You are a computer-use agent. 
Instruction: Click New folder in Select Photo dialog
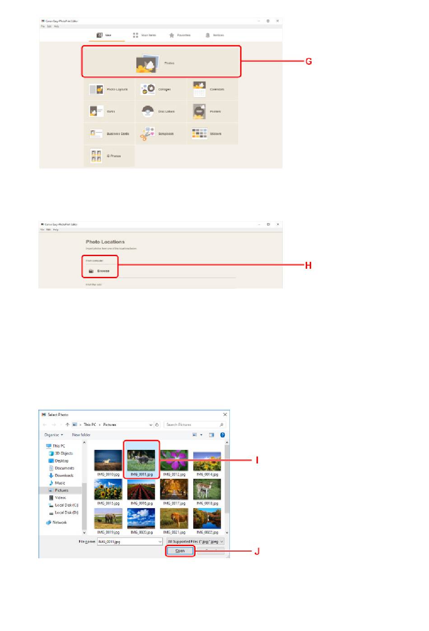tap(81, 435)
